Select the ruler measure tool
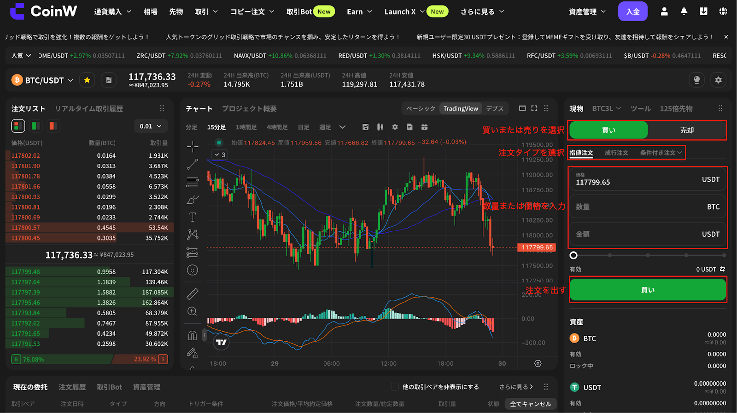This screenshot has width=737, height=413. (x=193, y=293)
